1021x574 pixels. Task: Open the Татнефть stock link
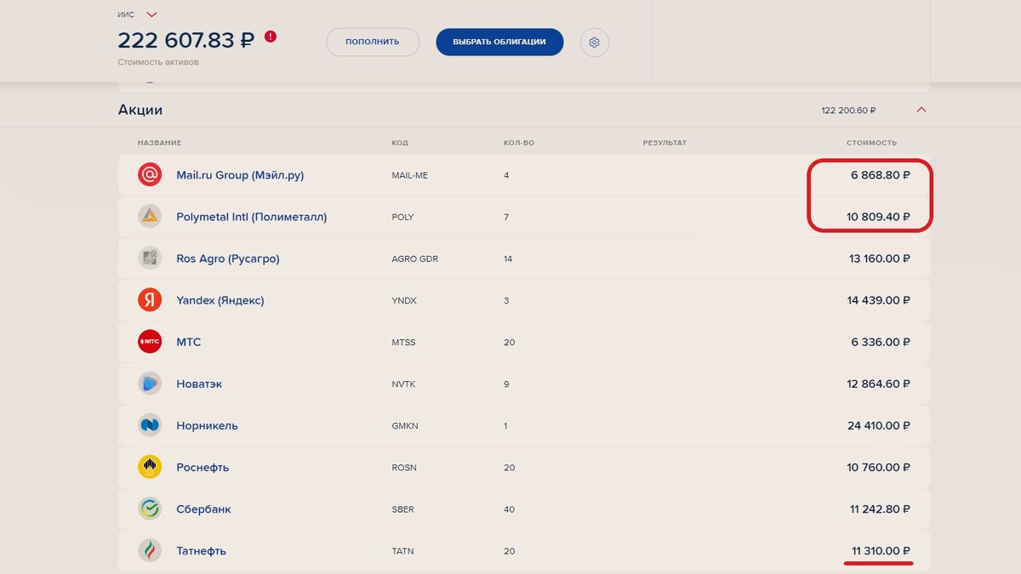[x=201, y=551]
